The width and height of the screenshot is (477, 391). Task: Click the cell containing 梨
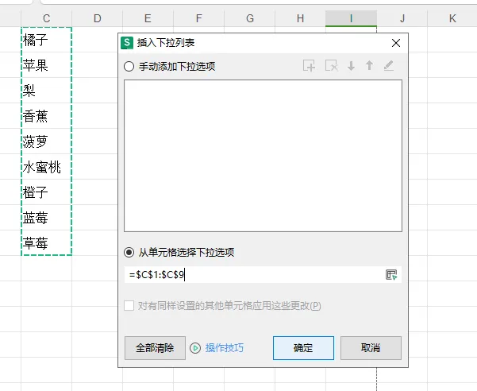[x=46, y=91]
